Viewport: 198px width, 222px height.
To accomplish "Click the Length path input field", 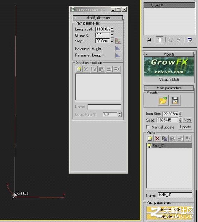I will (103, 29).
